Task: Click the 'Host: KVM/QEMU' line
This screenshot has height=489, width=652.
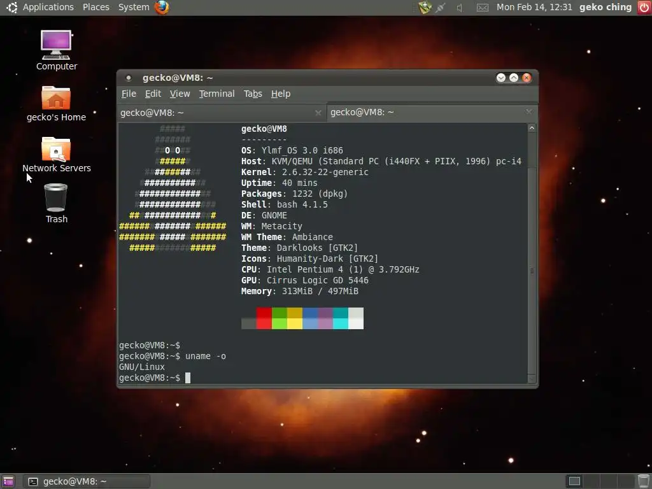Action: click(381, 161)
